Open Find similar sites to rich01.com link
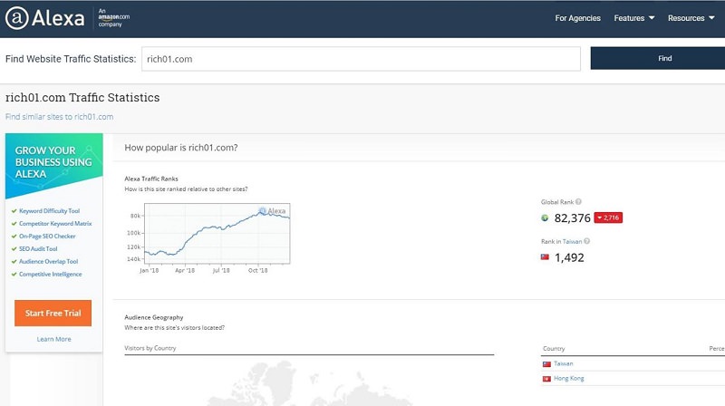The image size is (725, 406). (59, 117)
